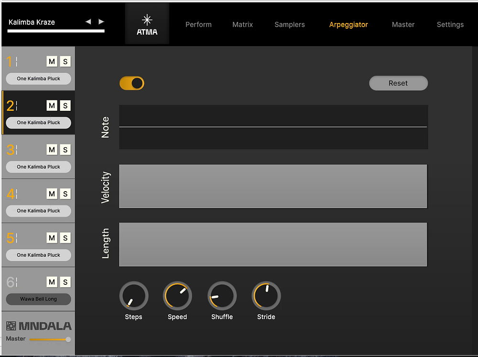Image resolution: width=478 pixels, height=357 pixels.
Task: Mute layer 6
Action: [x=52, y=282]
